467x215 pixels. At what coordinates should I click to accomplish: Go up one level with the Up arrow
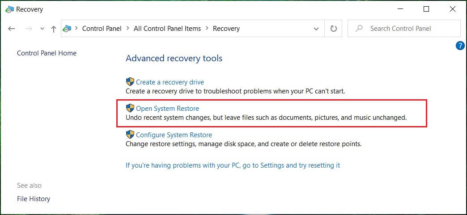(x=54, y=29)
